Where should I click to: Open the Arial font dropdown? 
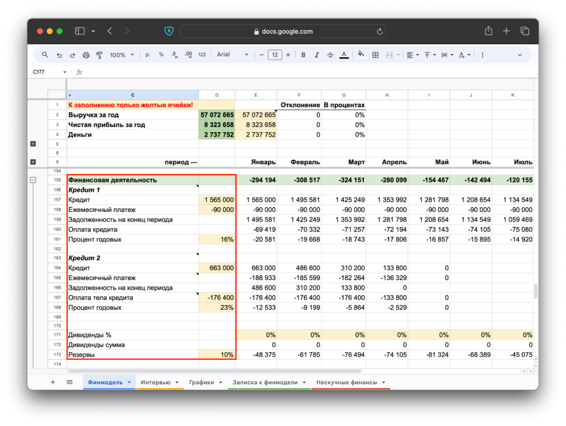click(x=232, y=54)
